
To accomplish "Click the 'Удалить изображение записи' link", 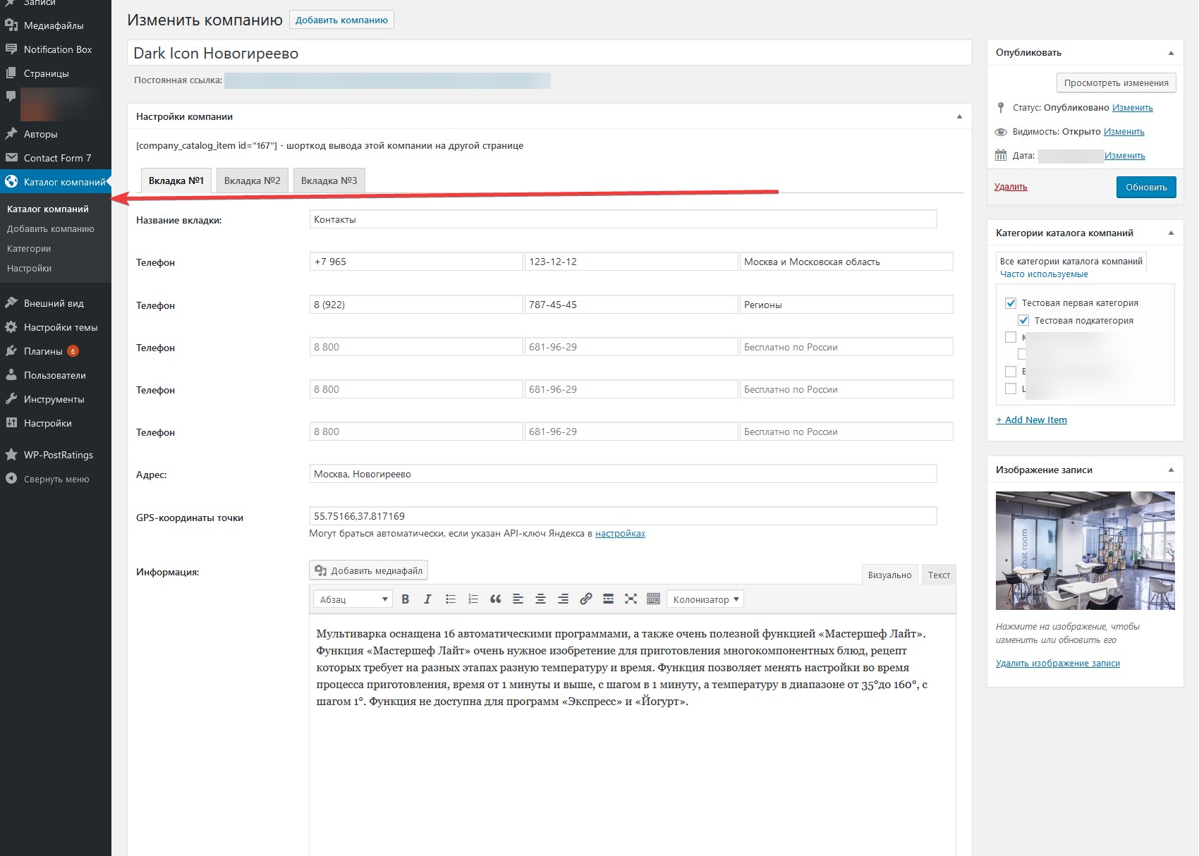I will click(x=1057, y=664).
